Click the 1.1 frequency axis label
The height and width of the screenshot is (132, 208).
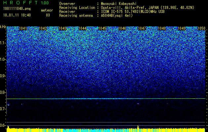point(3,43)
